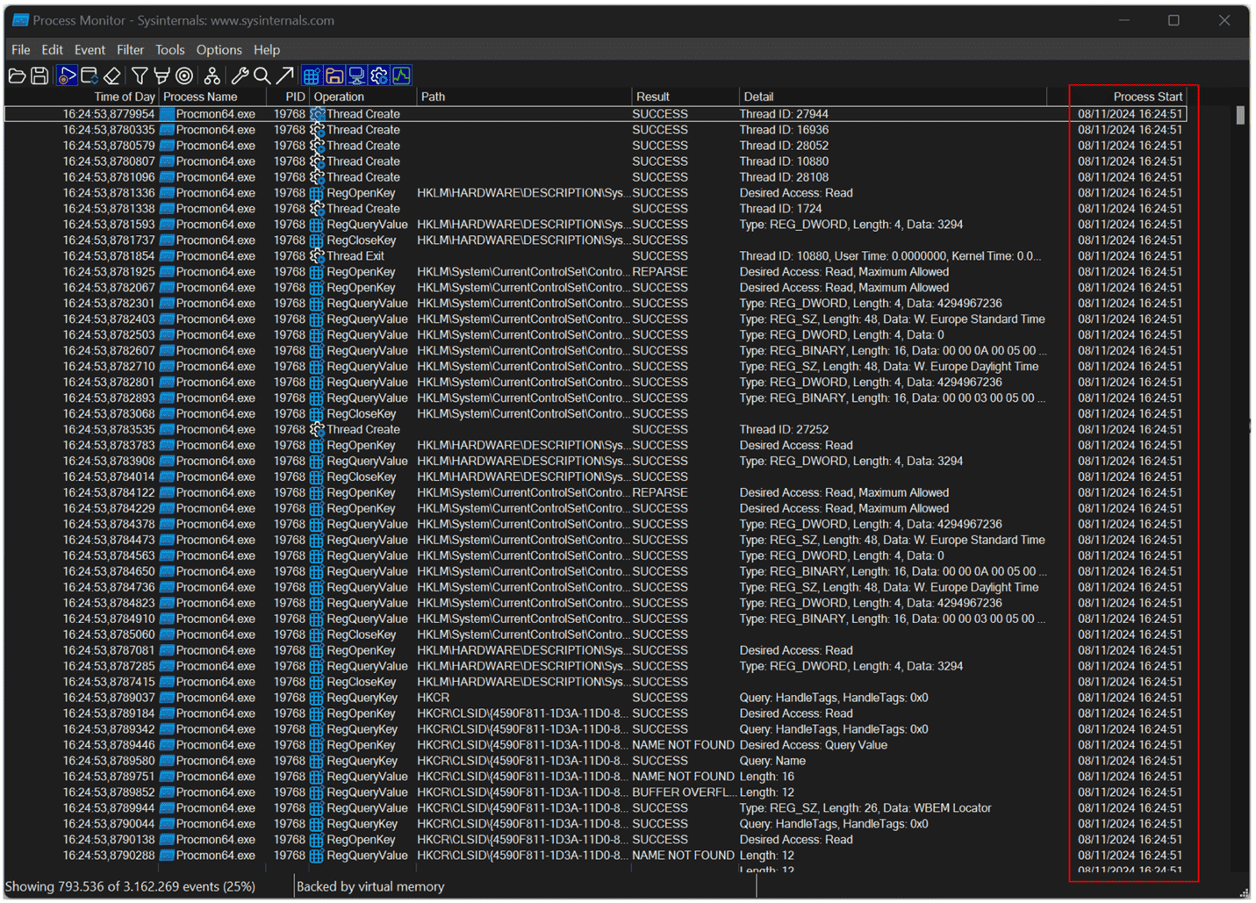Save events using the Save toolbar icon

tap(39, 76)
